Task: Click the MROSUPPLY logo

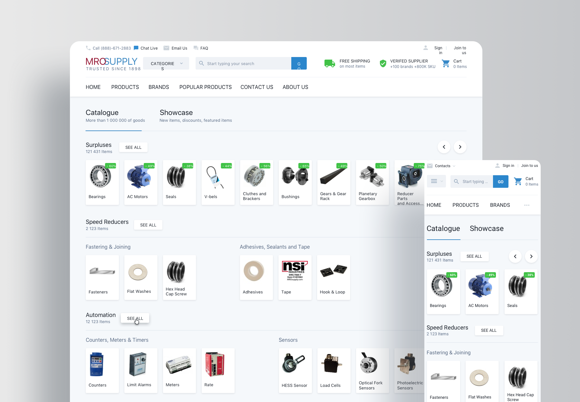Action: point(113,64)
